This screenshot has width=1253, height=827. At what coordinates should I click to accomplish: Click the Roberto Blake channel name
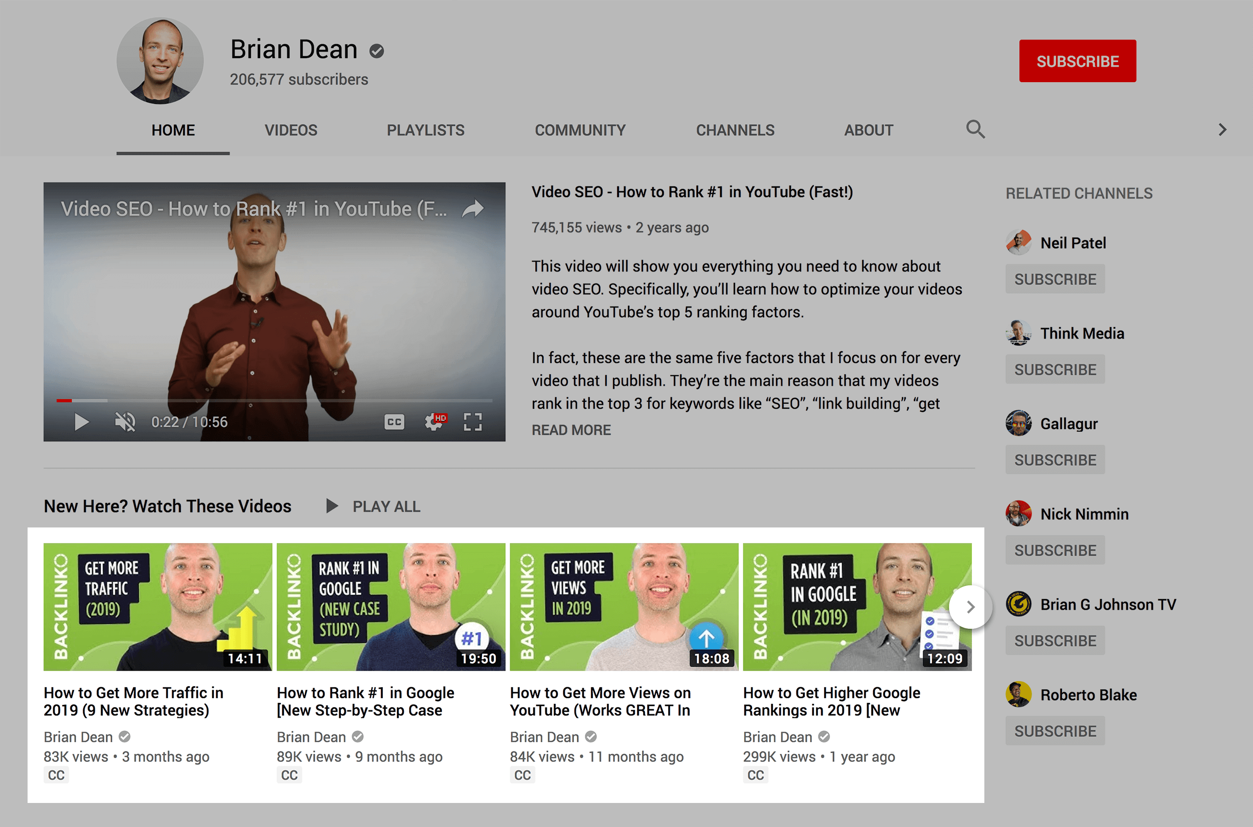tap(1089, 695)
